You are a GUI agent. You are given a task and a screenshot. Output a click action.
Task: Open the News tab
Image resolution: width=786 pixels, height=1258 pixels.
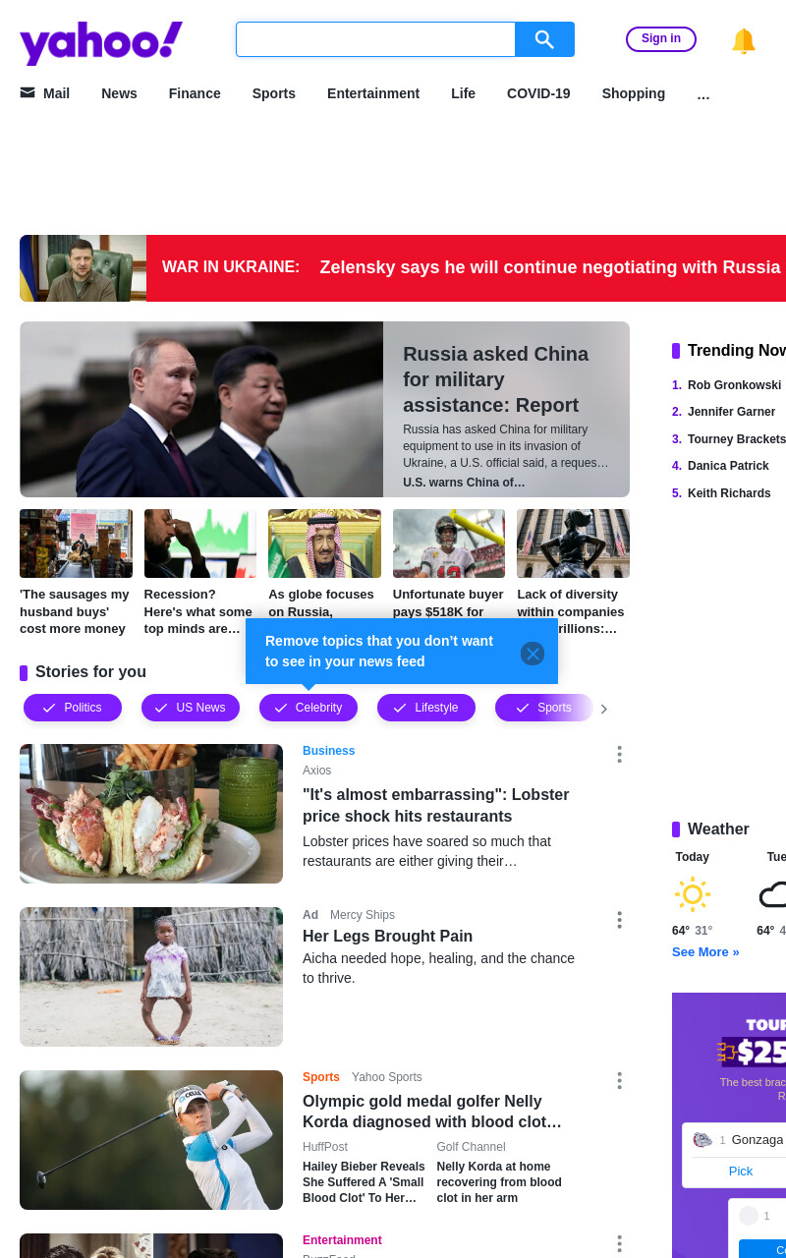coord(119,93)
